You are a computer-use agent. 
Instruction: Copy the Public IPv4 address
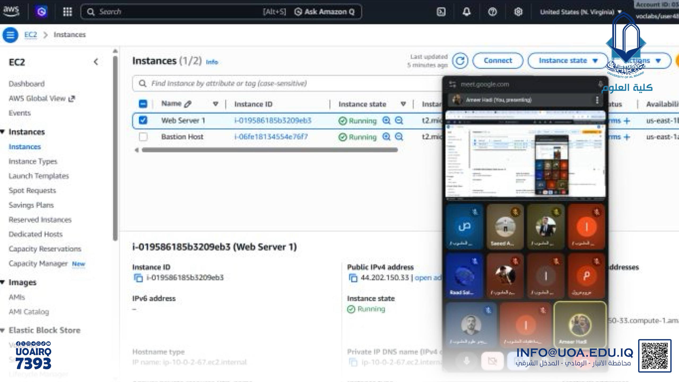353,278
